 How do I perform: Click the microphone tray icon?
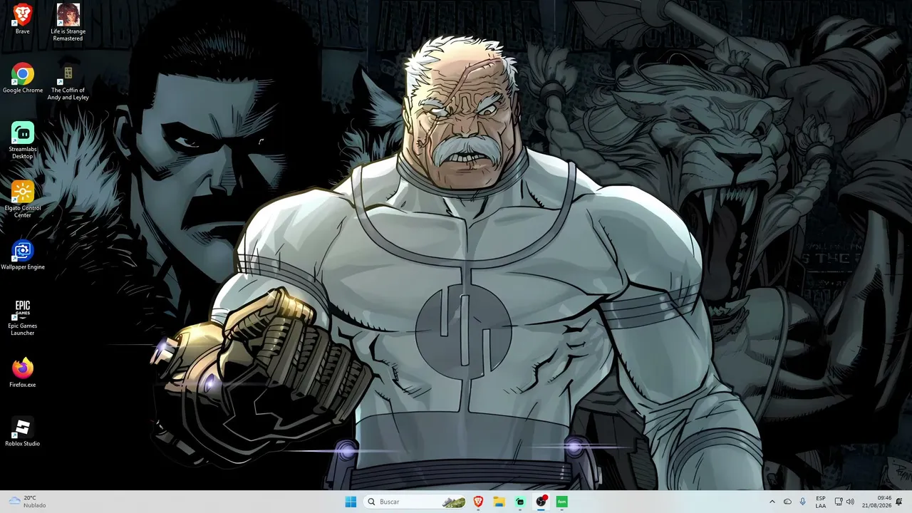(803, 502)
